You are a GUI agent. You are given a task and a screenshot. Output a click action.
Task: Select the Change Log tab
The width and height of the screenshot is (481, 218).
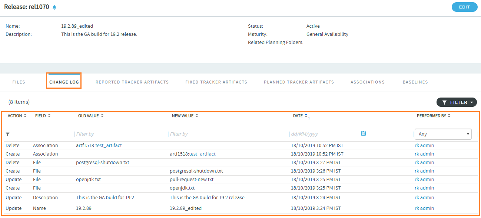(64, 82)
